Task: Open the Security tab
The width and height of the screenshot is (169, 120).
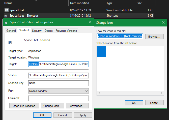Action: (x=37, y=31)
